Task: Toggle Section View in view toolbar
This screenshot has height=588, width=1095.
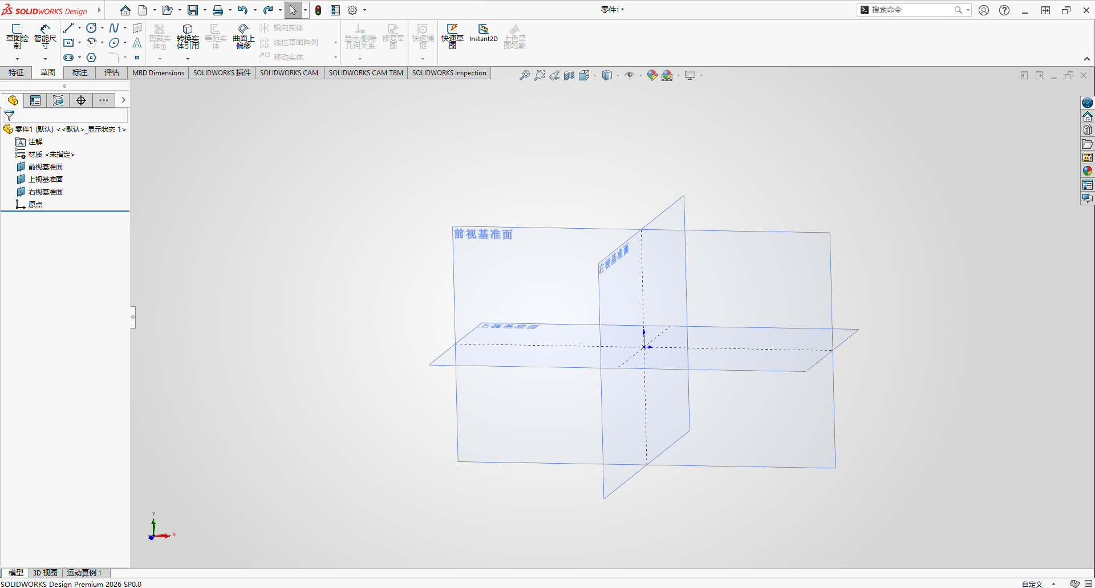Action: click(569, 75)
